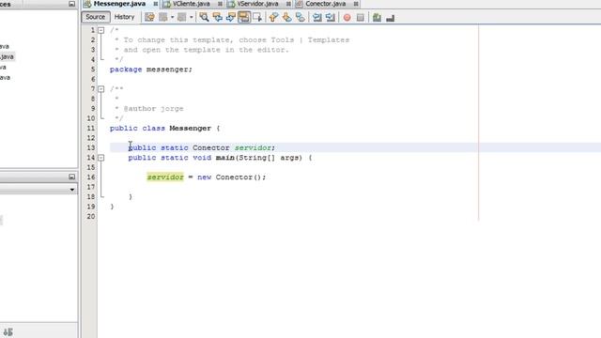Switch to Source view
This screenshot has height=338, width=601.
point(96,17)
